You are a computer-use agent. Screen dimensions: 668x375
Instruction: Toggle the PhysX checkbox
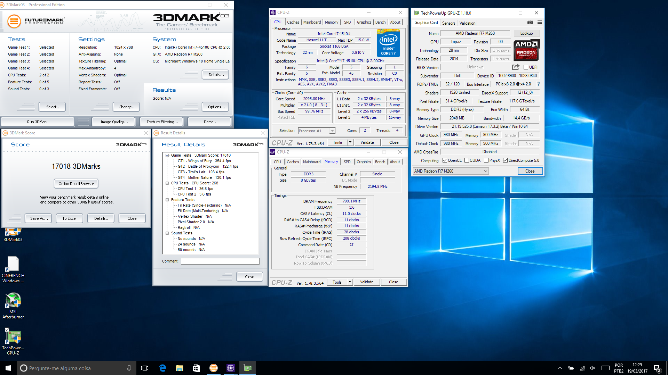coord(486,160)
